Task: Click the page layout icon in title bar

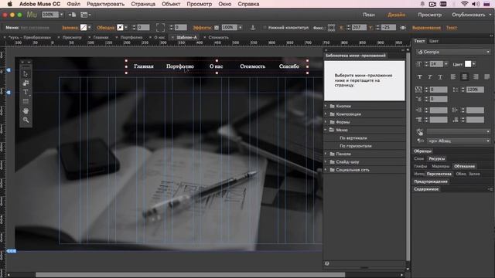Action: [72, 15]
